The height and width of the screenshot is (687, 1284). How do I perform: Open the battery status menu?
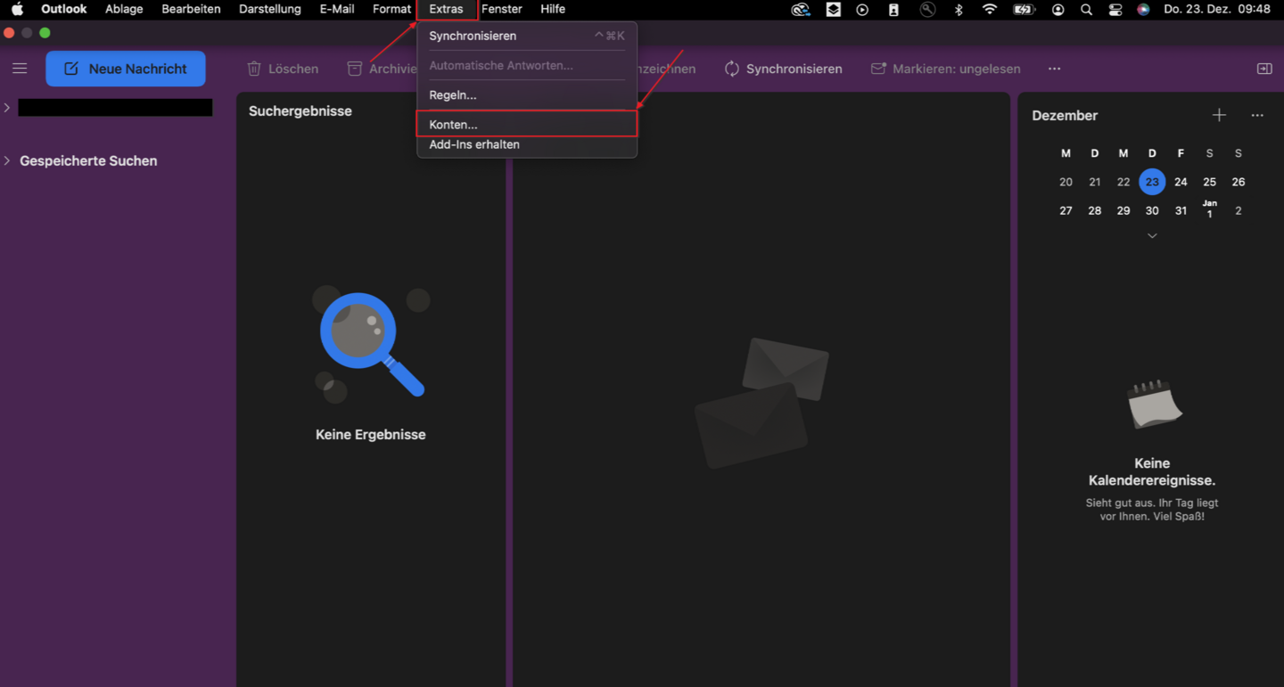[x=1024, y=9]
